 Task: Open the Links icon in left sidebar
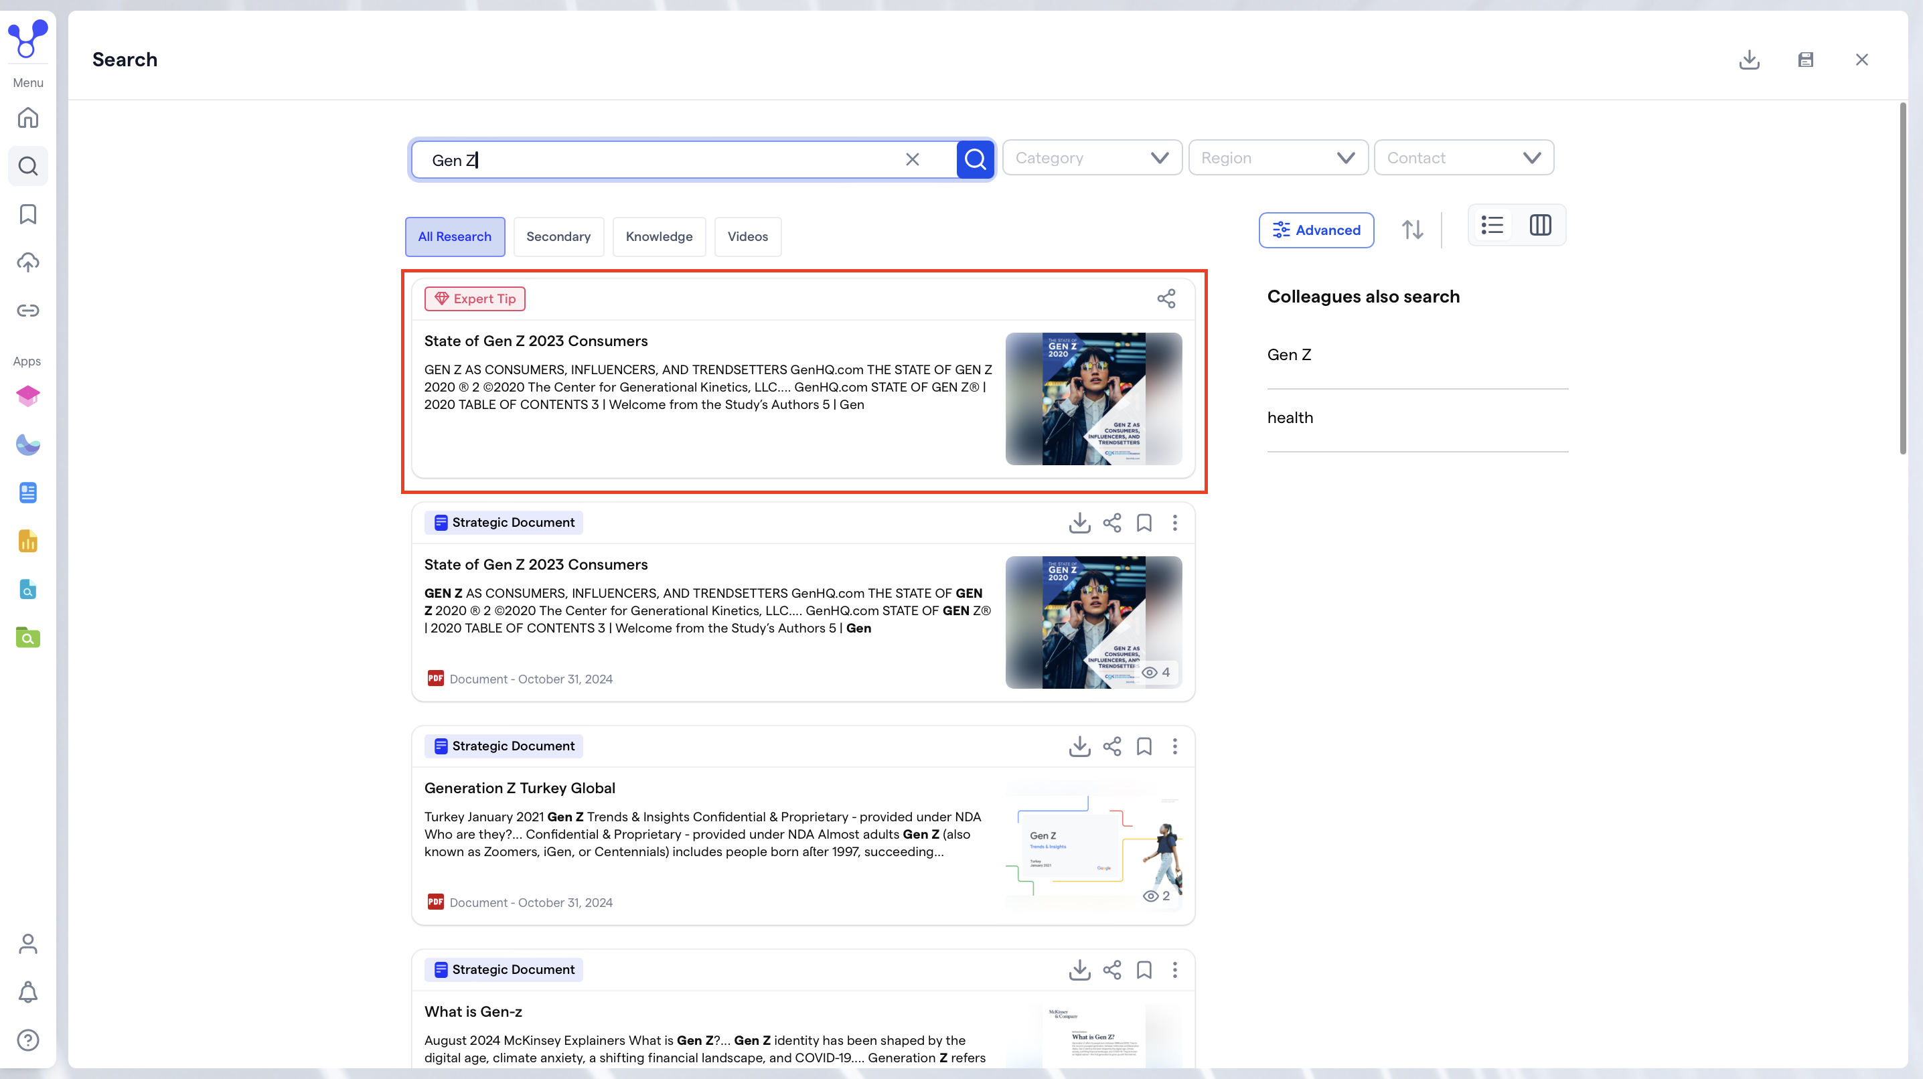[27, 311]
